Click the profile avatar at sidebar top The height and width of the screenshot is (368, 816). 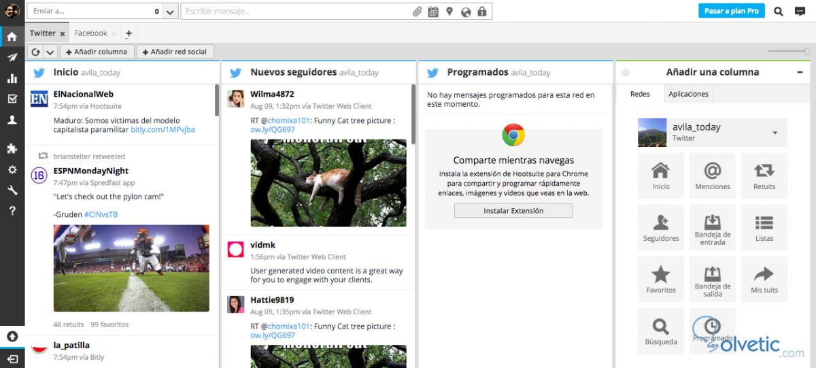pyautogui.click(x=12, y=11)
